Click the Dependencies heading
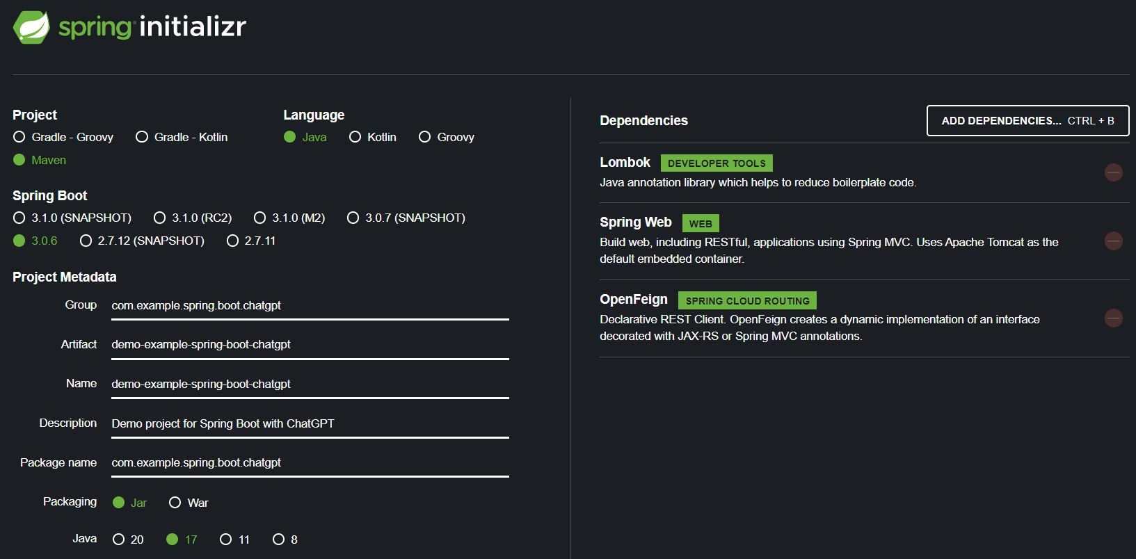Viewport: 1136px width, 559px height. pos(643,121)
